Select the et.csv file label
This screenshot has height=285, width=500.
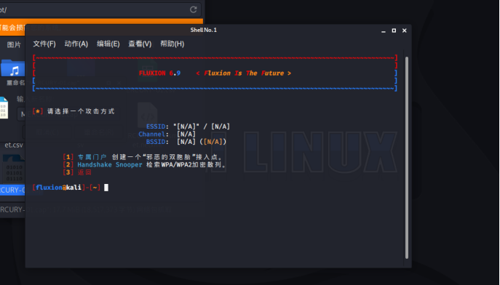[x=14, y=145]
